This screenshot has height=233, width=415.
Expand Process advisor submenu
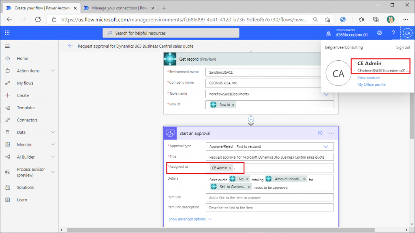click(x=53, y=172)
